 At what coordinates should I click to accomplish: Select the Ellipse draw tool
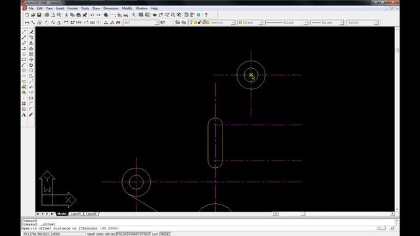coord(24,81)
